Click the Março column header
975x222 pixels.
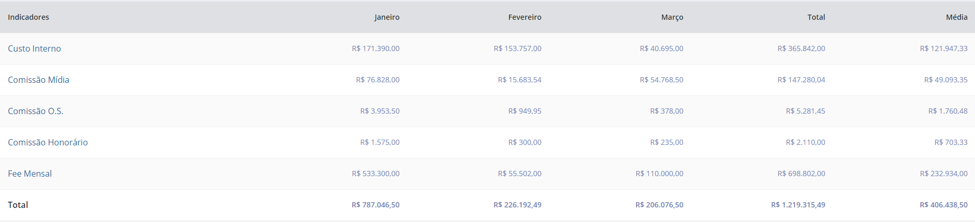click(x=672, y=17)
